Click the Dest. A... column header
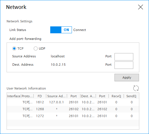This screenshot has height=134, width=149. (88, 96)
